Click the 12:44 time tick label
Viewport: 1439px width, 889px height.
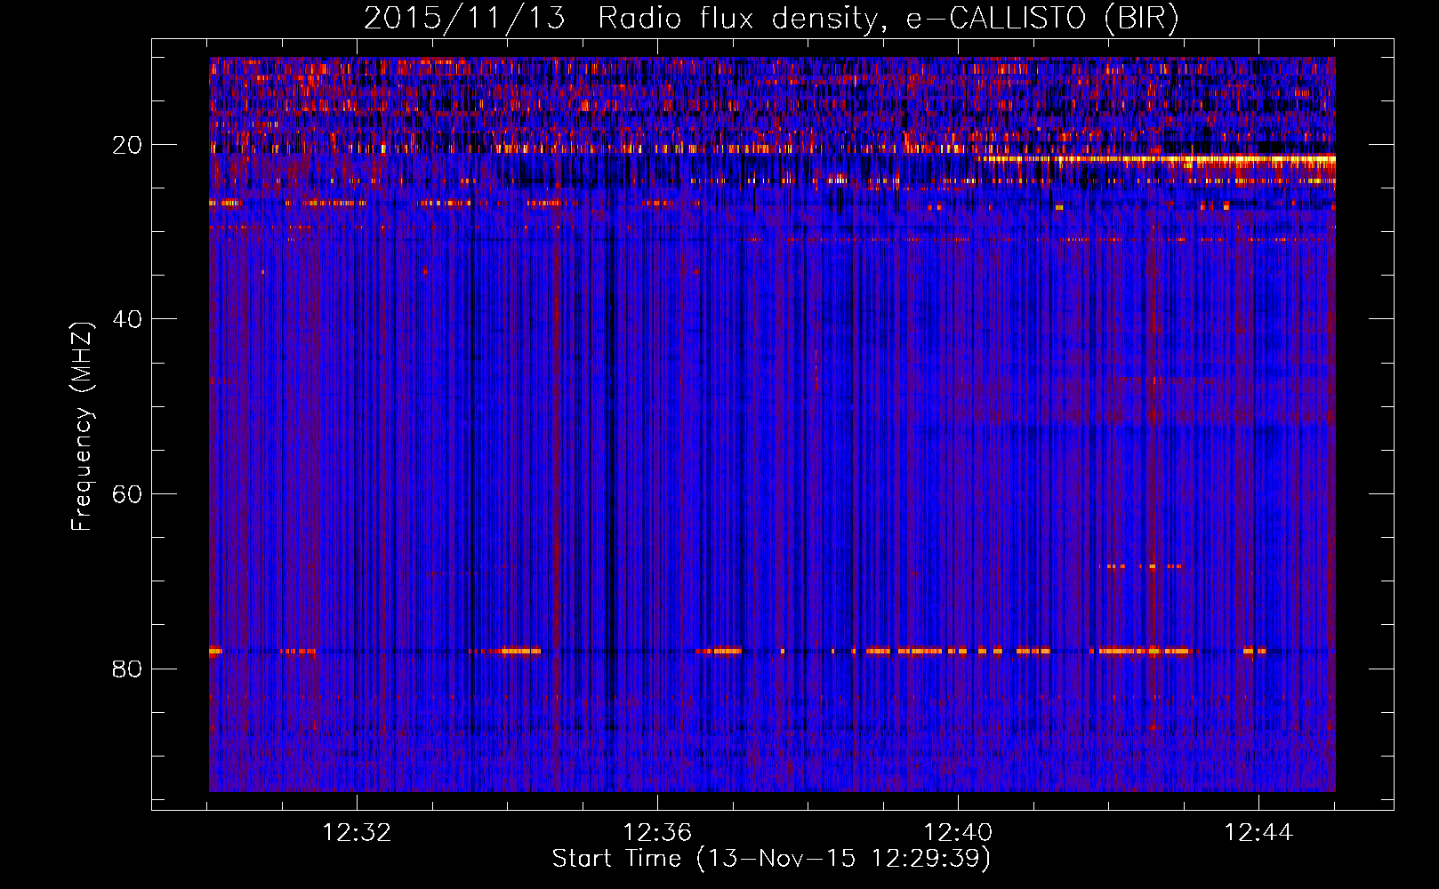coord(1258,833)
